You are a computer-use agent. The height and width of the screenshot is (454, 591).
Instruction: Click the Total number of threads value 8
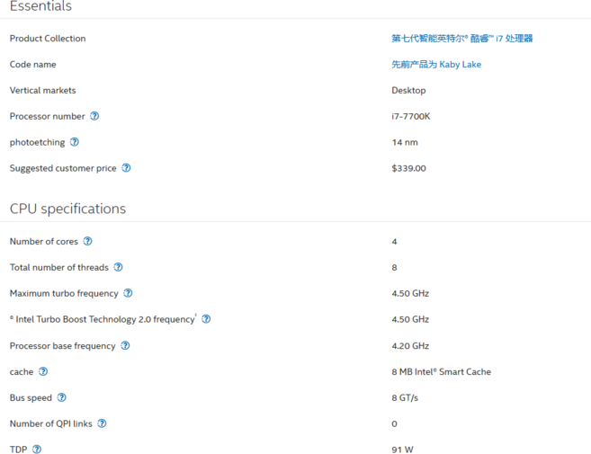pos(394,268)
